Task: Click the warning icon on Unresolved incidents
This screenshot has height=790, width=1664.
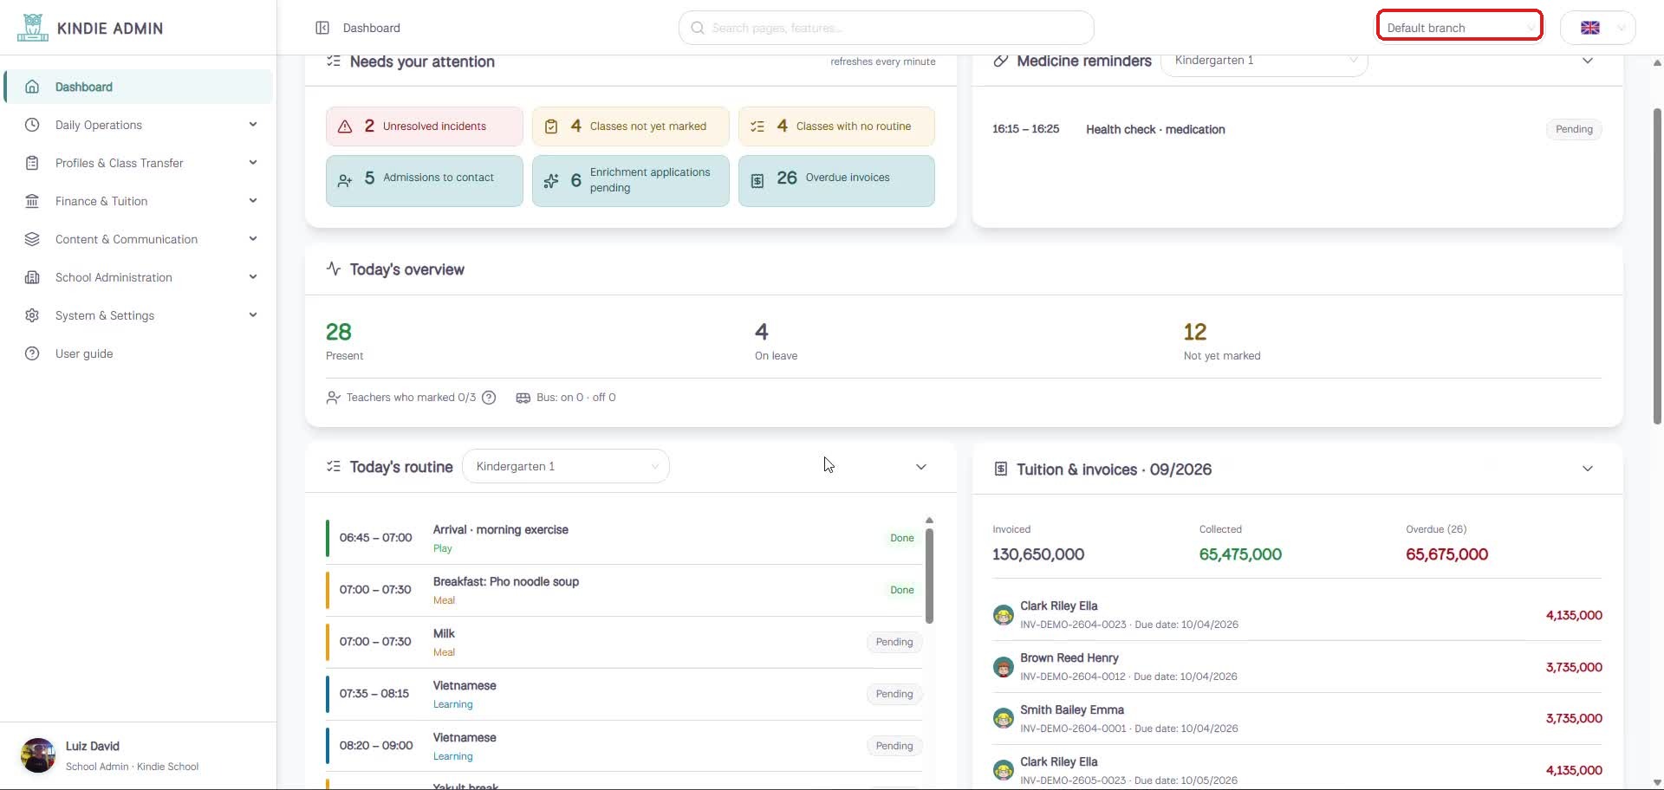Action: pos(345,126)
